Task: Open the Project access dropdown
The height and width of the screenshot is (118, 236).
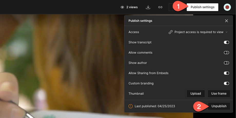Action: click(198, 32)
